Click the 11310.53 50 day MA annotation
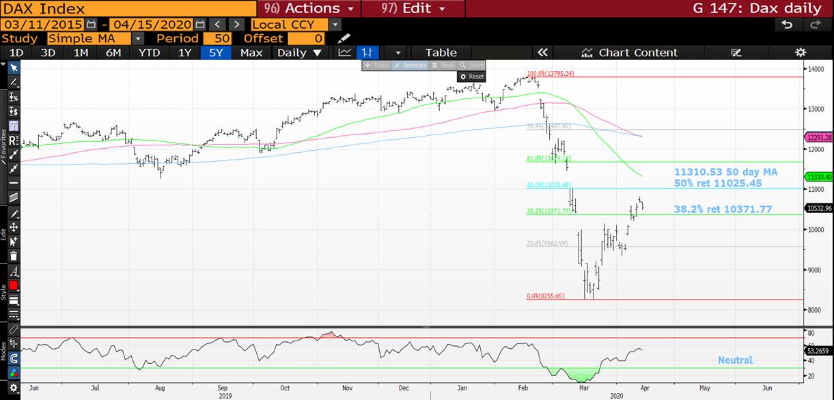 [x=726, y=173]
